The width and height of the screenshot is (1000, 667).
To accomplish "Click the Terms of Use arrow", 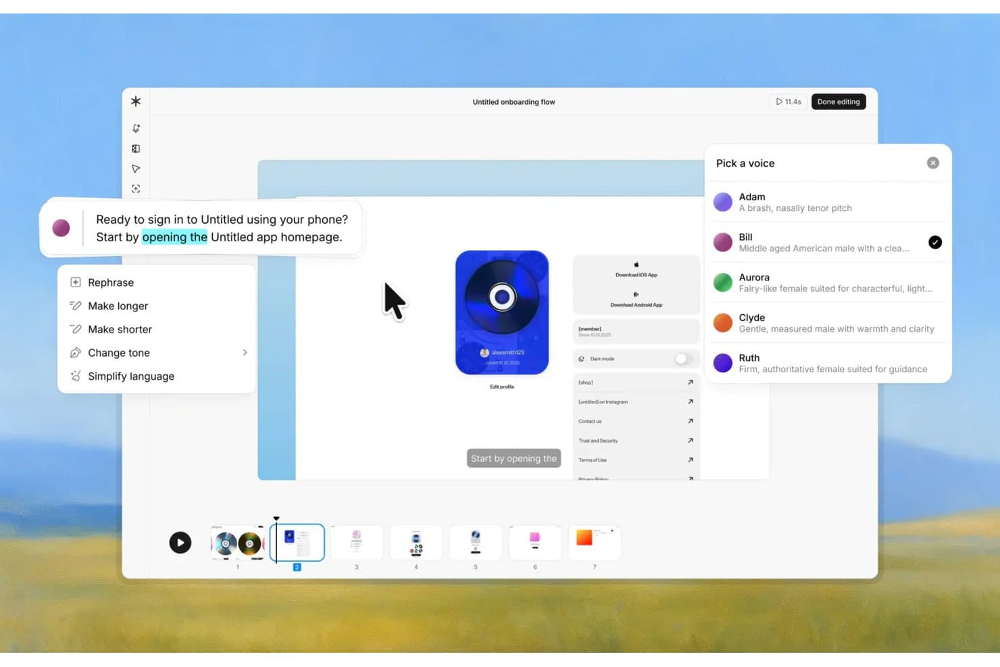I will [x=691, y=460].
